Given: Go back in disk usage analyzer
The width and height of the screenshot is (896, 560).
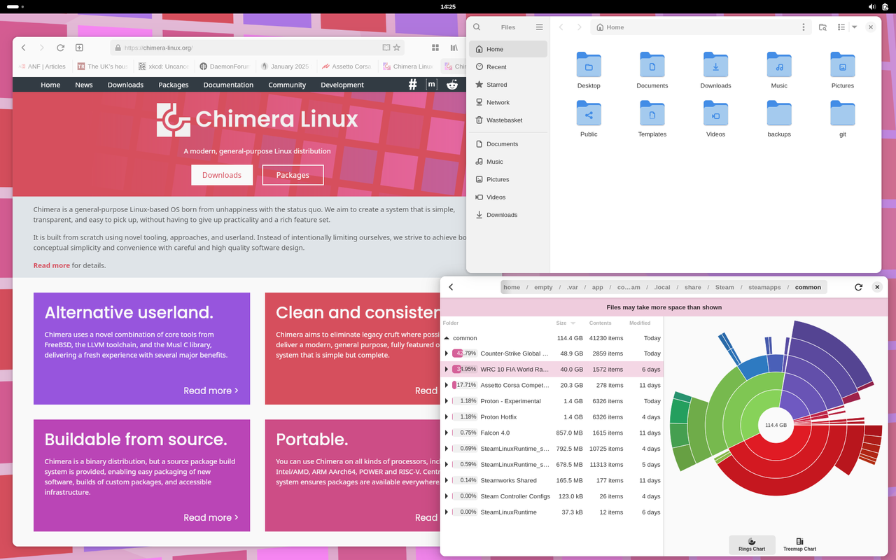Looking at the screenshot, I should (451, 287).
